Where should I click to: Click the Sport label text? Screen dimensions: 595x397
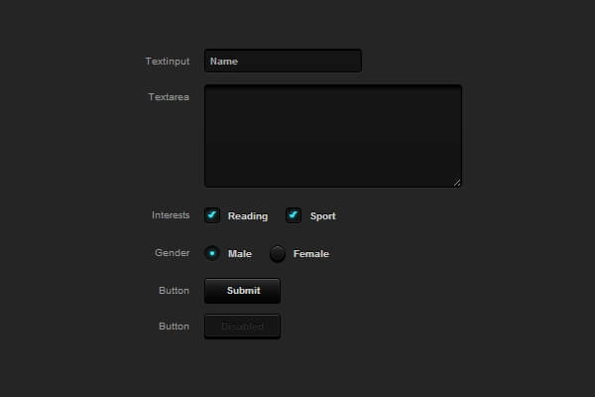tap(322, 216)
